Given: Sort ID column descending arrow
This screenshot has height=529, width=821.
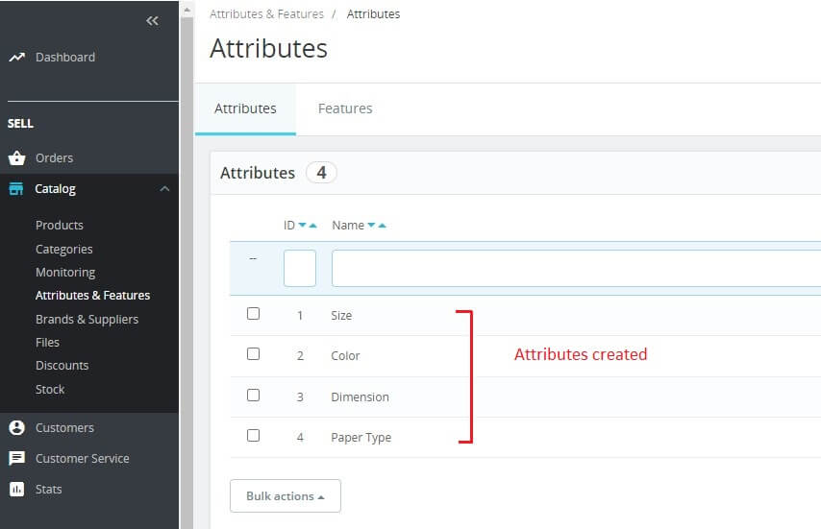Looking at the screenshot, I should click(x=302, y=226).
